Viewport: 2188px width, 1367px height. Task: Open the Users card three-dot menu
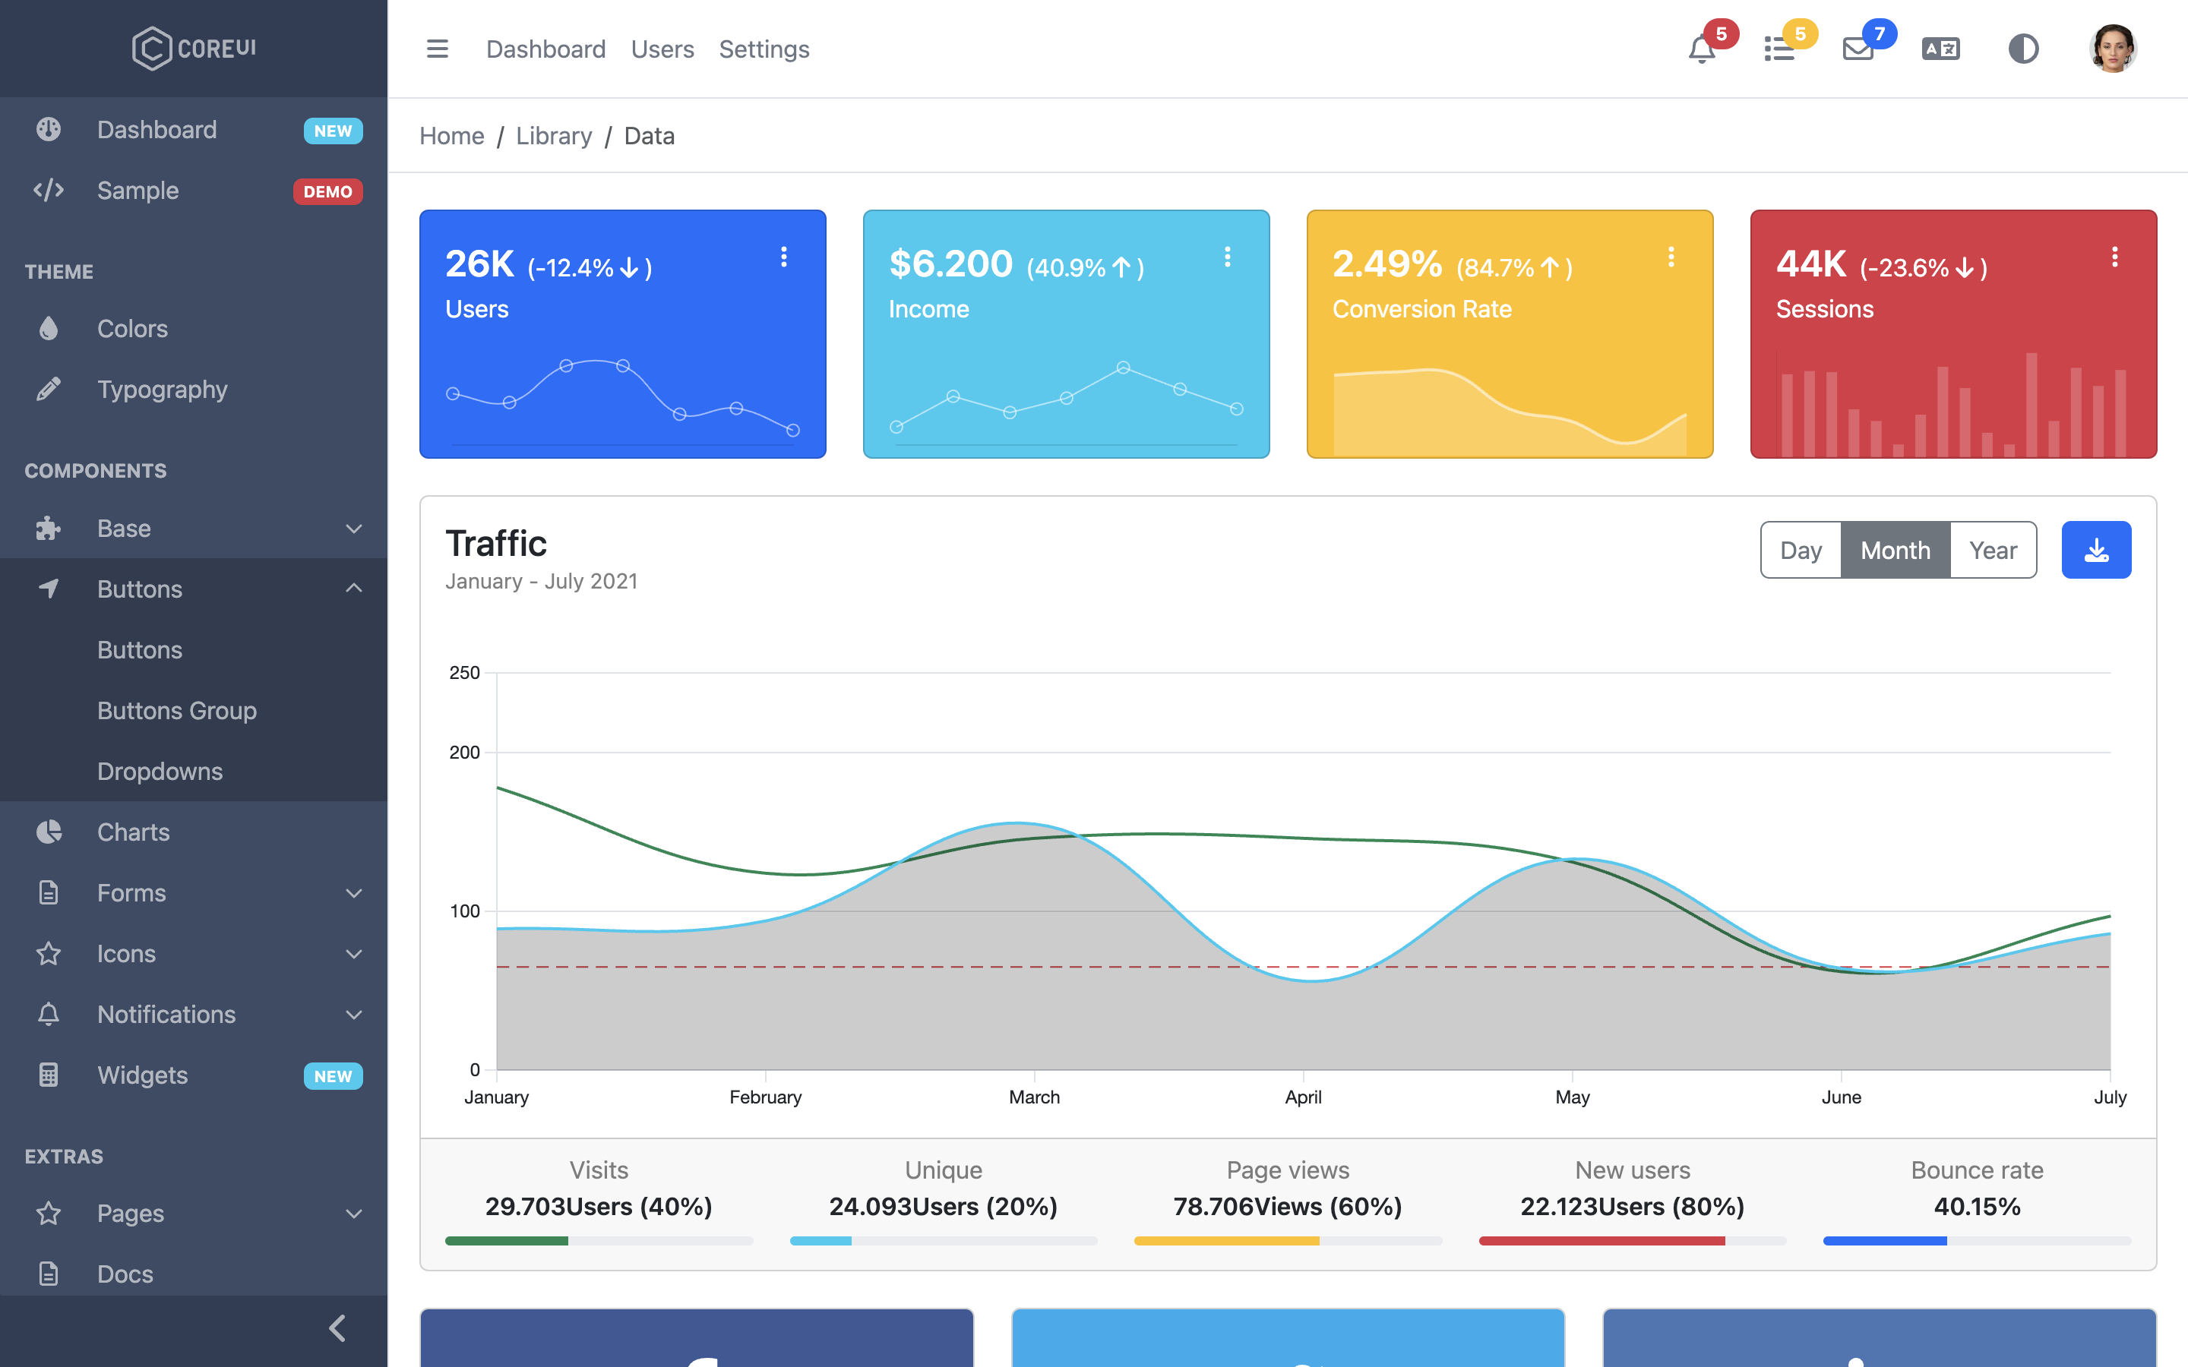click(784, 257)
